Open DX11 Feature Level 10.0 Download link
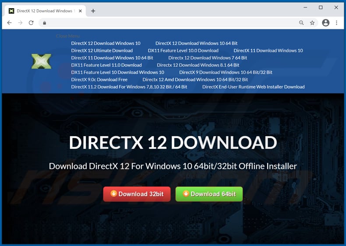The width and height of the screenshot is (346, 246). click(183, 50)
